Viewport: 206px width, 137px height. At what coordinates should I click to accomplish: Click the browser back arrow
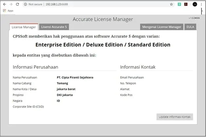[4, 4]
